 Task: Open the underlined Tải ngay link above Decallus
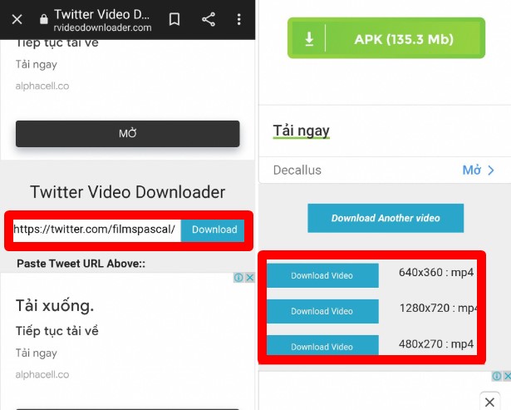[x=301, y=131]
